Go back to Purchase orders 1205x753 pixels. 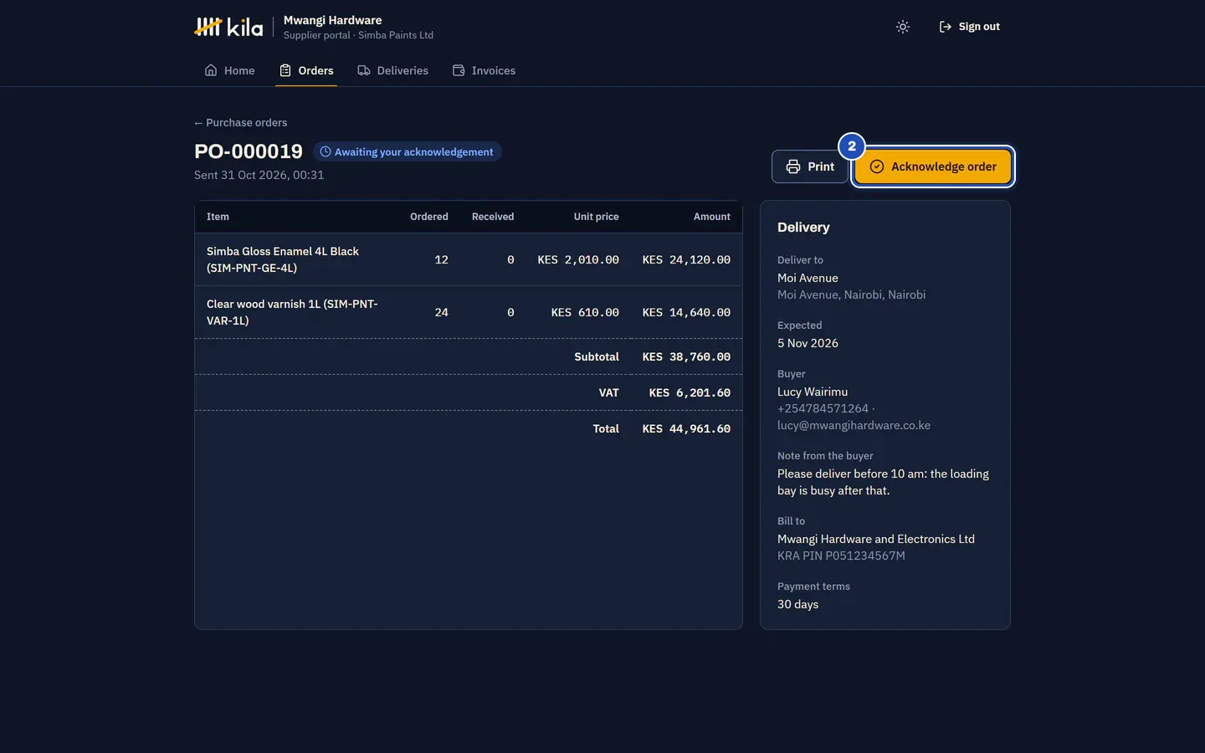241,122
